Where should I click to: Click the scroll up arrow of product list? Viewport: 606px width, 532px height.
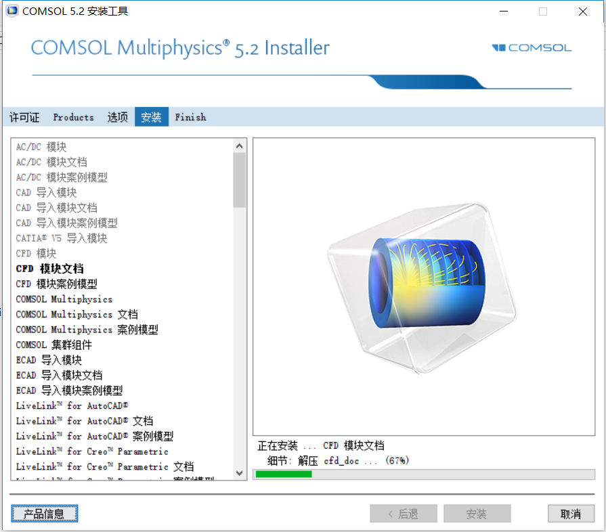coord(239,146)
